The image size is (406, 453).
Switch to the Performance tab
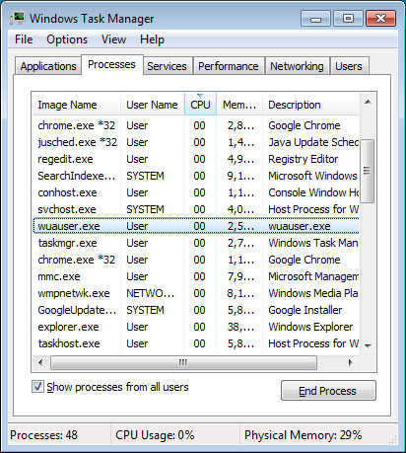(229, 66)
